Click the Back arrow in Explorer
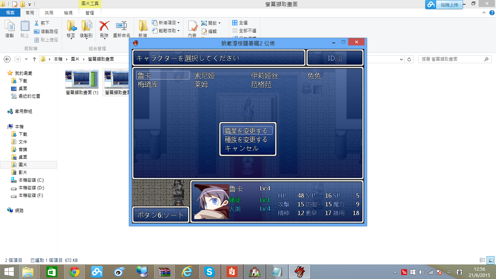Screen dimensions: 496x279 [x=7, y=59]
